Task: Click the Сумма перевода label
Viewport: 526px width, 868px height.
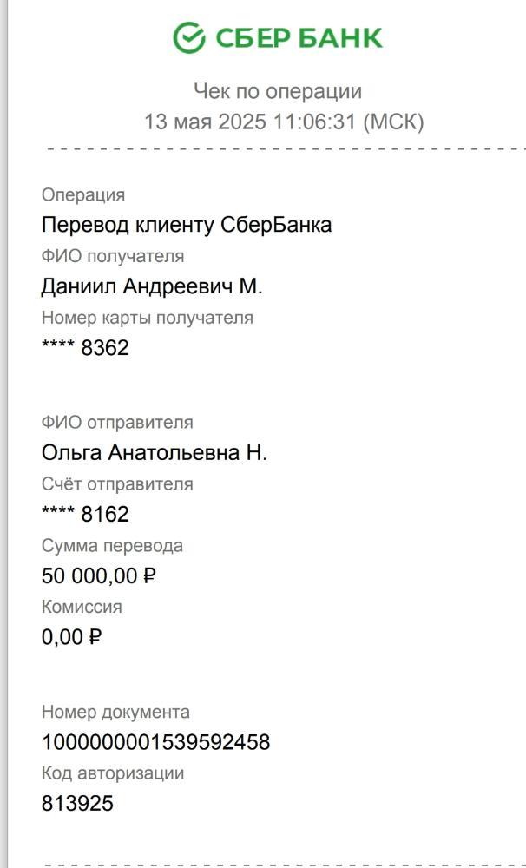Action: [x=112, y=546]
